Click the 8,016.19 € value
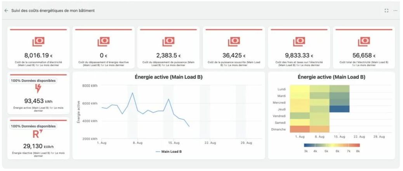The image size is (403, 171). [38, 55]
